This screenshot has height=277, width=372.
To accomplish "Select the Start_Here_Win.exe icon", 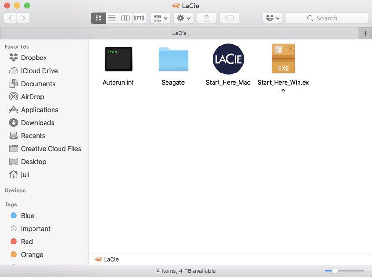I will 283,59.
